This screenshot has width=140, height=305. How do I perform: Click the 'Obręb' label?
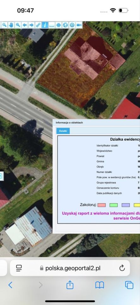pos(100,167)
